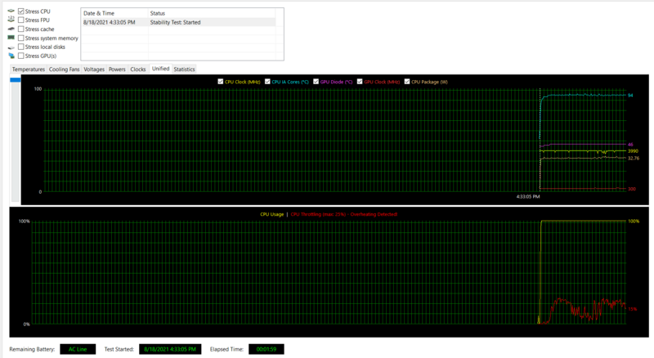Open the Statistics tab

click(184, 69)
